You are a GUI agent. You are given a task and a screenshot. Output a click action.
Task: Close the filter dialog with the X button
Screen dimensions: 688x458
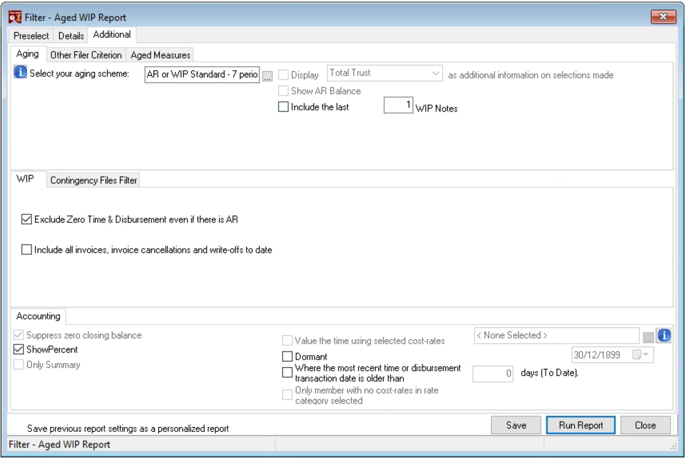pyautogui.click(x=663, y=17)
